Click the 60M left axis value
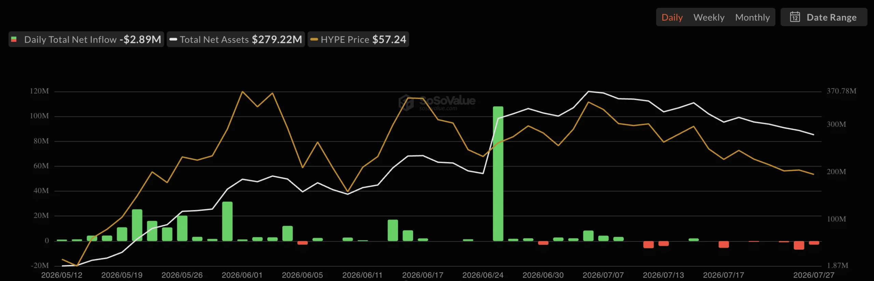The width and height of the screenshot is (874, 281). tap(41, 166)
